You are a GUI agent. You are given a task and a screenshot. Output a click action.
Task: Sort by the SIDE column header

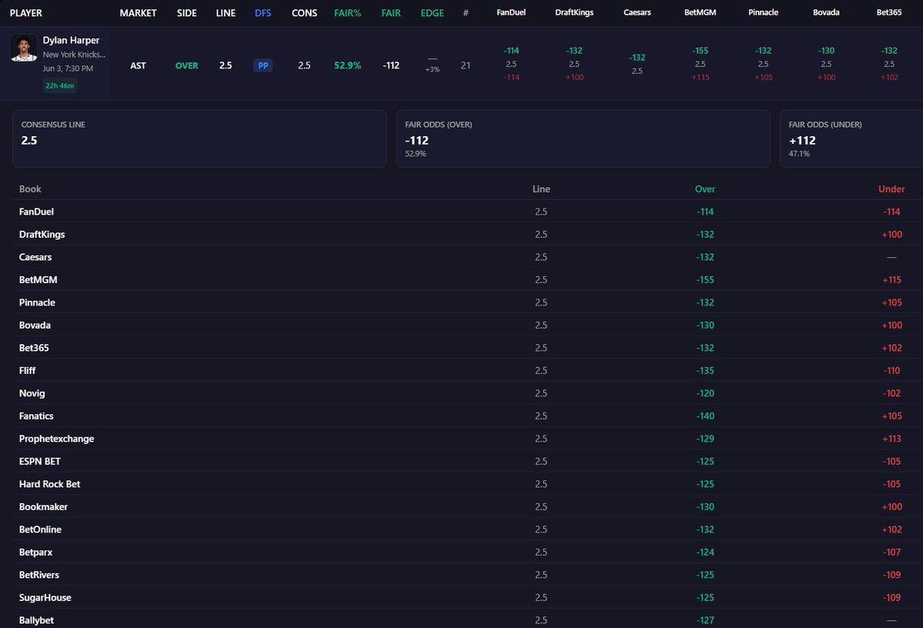186,13
